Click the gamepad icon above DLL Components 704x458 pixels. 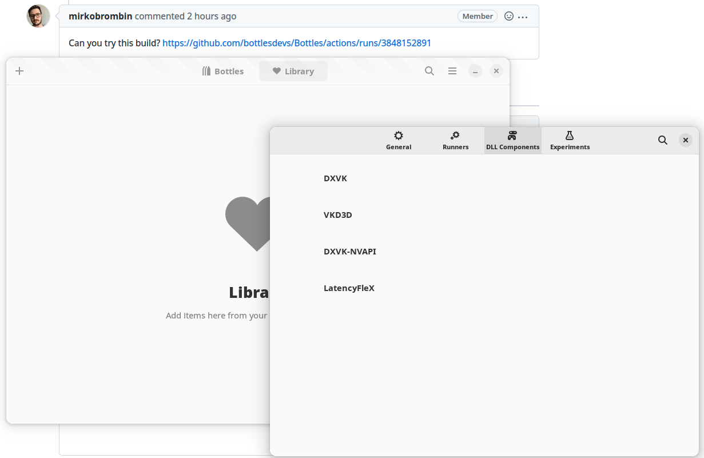pos(512,136)
